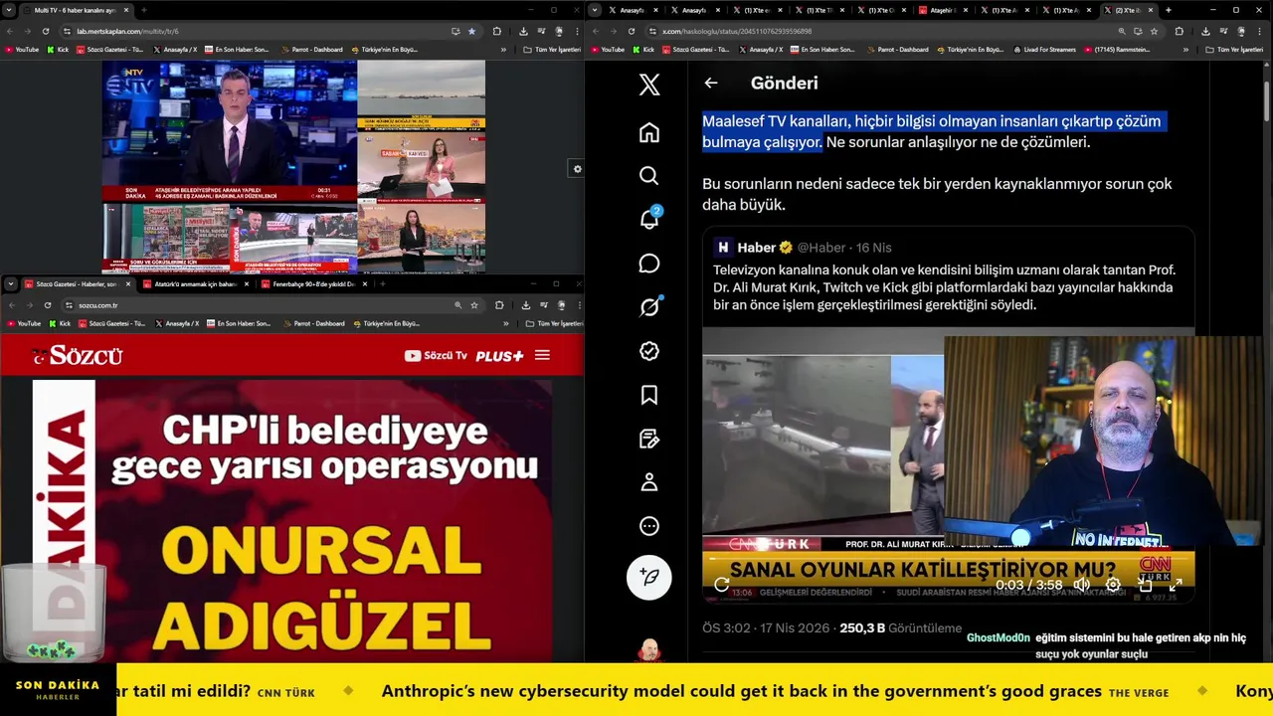Open the Grok icon in X sidebar
Viewport: 1273px width, 716px height.
(649, 307)
